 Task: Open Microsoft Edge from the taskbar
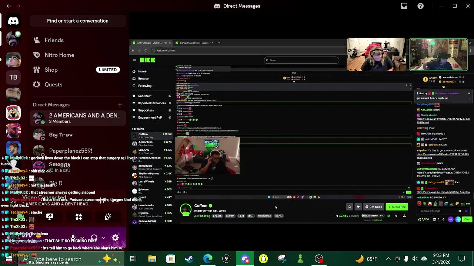click(208, 259)
